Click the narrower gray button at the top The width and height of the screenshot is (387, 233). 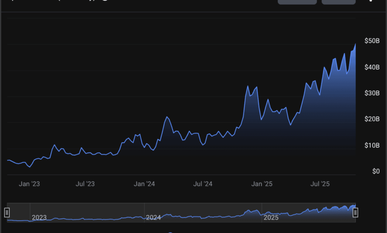tap(338, 1)
